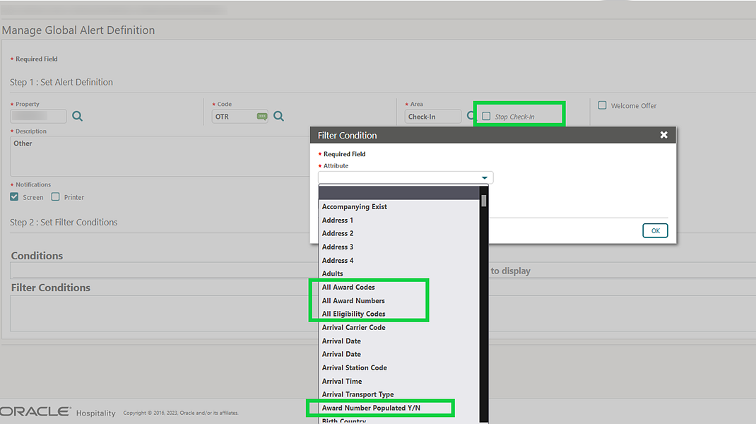The height and width of the screenshot is (424, 756).
Task: Enable the Printer notification checkbox
Action: pos(55,196)
